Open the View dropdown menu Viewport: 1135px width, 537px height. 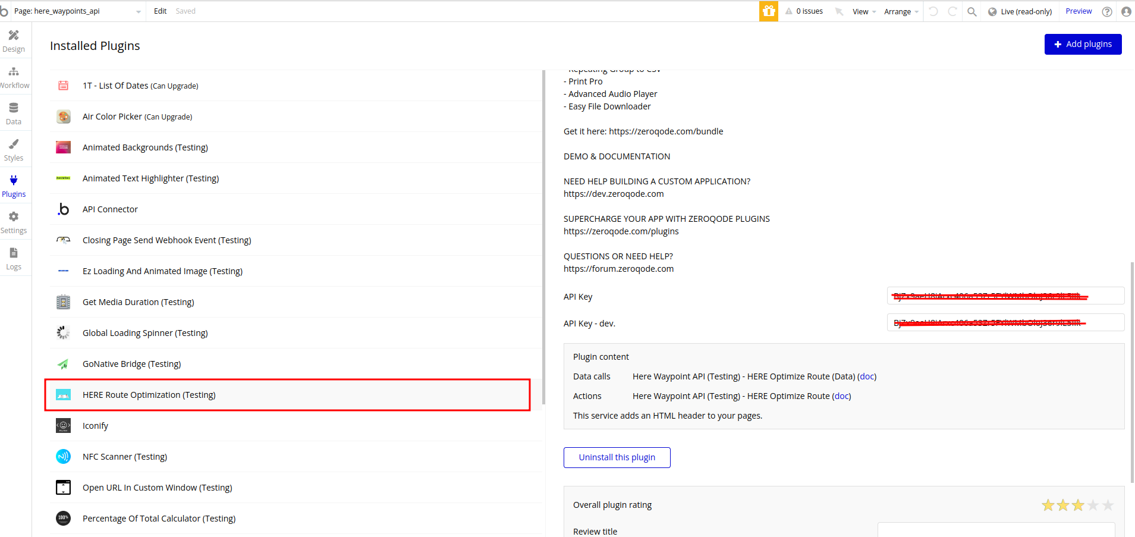[864, 11]
